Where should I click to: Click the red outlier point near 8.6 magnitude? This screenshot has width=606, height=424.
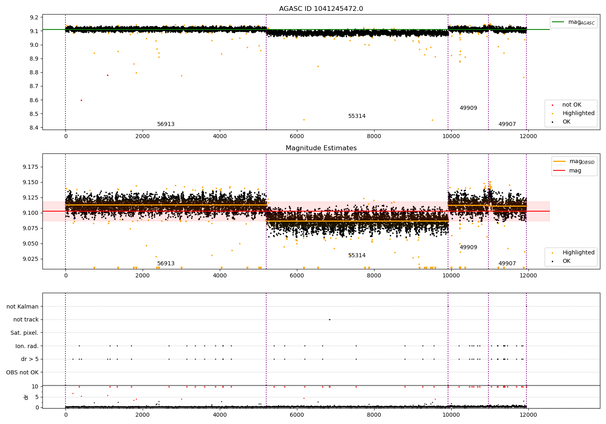click(x=81, y=100)
